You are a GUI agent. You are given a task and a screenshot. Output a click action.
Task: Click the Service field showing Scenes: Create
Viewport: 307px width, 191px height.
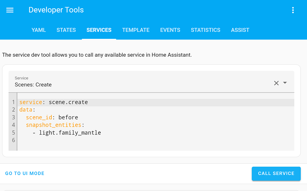click(151, 82)
